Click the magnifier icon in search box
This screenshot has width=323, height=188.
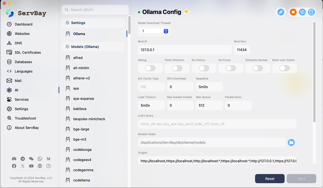67,10
